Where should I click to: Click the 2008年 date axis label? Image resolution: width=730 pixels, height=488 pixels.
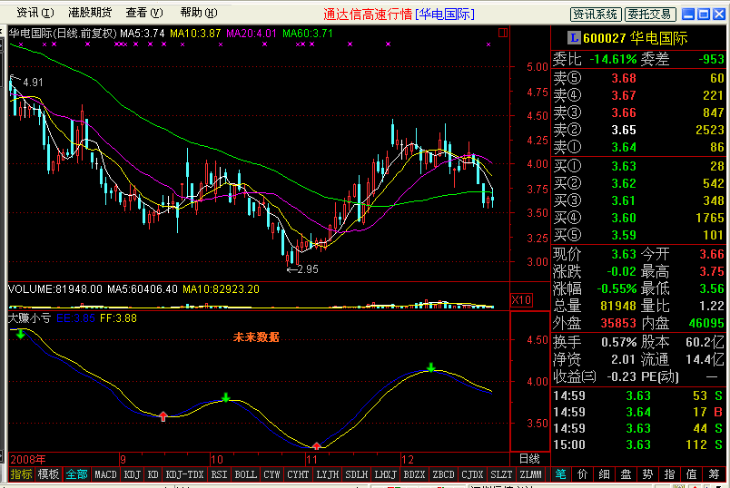click(28, 460)
